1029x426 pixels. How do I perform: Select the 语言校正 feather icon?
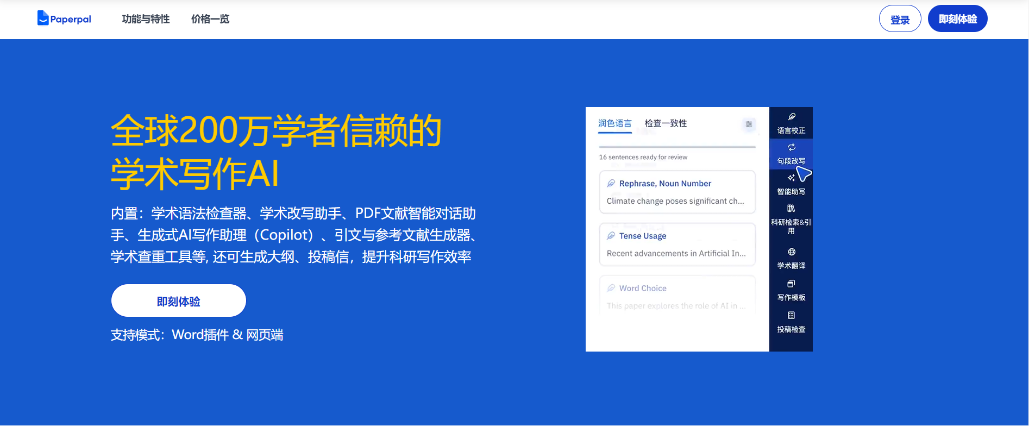pyautogui.click(x=792, y=117)
